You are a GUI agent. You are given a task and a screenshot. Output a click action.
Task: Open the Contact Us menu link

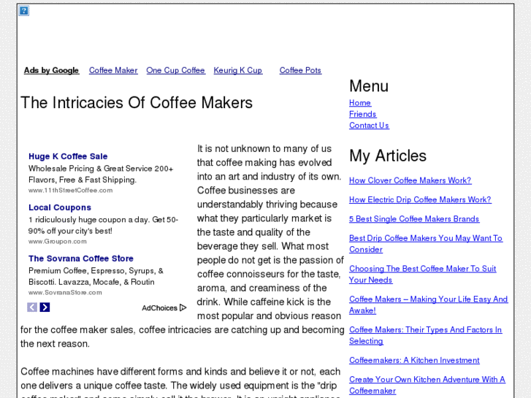(369, 126)
